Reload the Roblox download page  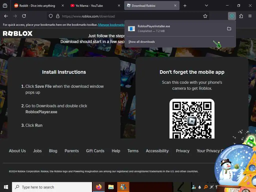tap(24, 16)
